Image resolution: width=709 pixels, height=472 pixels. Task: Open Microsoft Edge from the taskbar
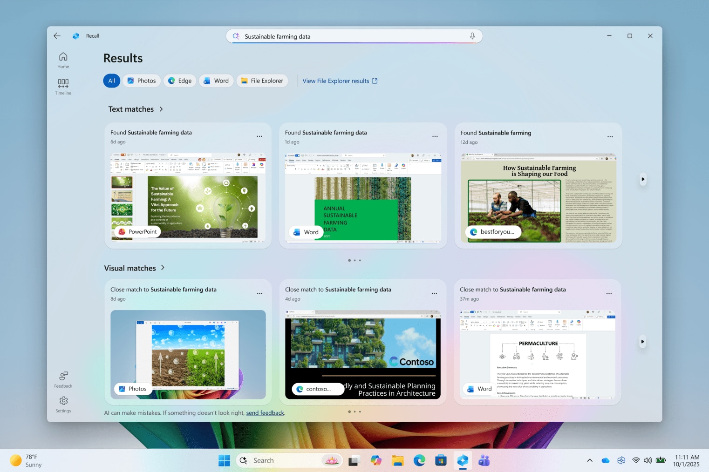pos(419,460)
